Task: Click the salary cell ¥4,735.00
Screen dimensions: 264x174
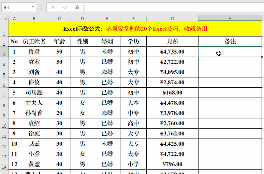Action: pos(172,52)
